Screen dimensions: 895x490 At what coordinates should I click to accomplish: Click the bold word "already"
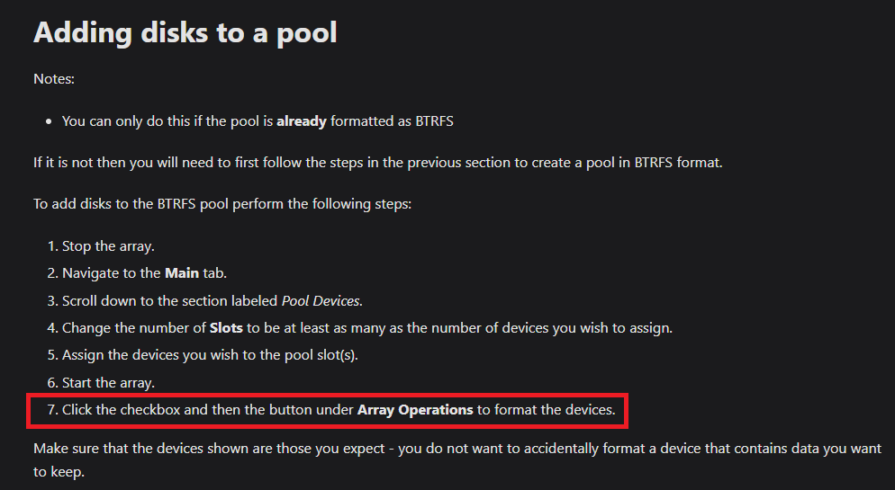[x=302, y=120]
